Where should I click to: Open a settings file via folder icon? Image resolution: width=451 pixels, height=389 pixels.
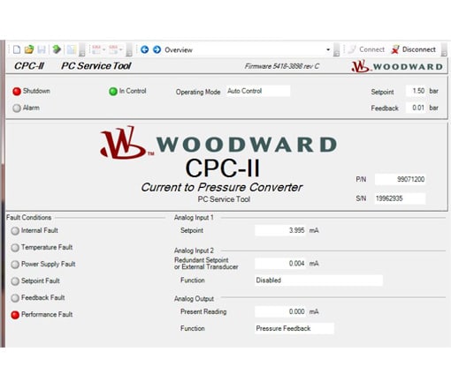pos(29,49)
